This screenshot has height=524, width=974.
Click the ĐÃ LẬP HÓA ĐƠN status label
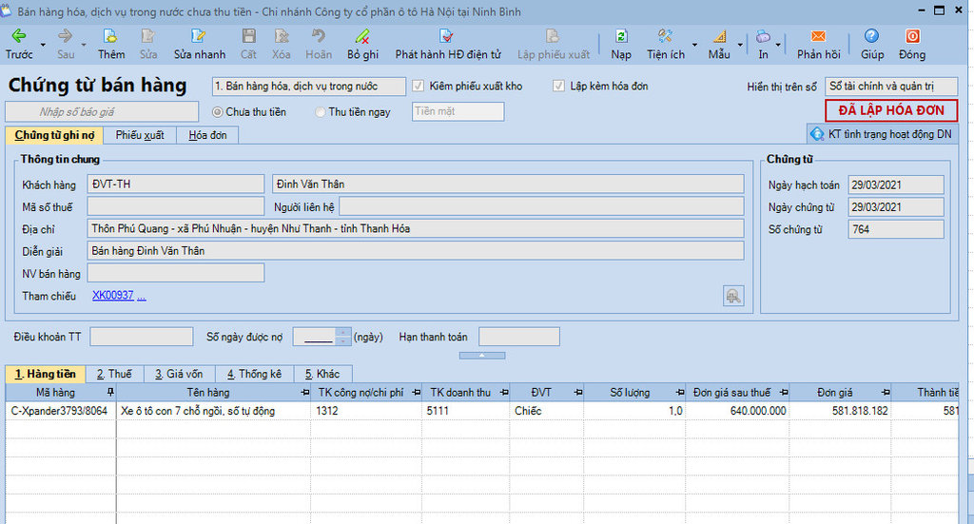pos(891,110)
